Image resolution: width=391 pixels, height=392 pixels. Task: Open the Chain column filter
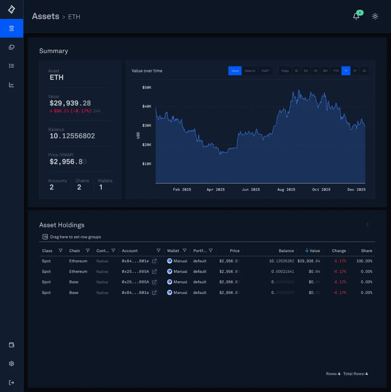pyautogui.click(x=88, y=250)
